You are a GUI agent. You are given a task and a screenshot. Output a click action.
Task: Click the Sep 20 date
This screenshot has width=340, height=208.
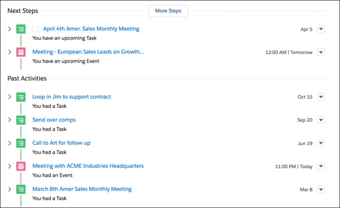pos(305,120)
